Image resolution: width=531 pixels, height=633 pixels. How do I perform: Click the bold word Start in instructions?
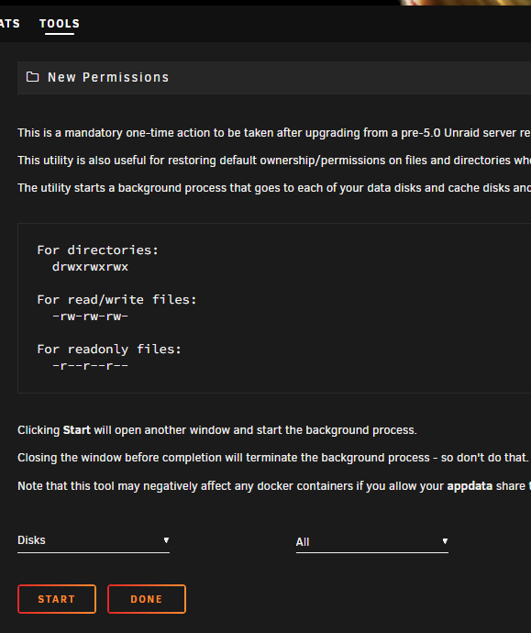coord(77,430)
